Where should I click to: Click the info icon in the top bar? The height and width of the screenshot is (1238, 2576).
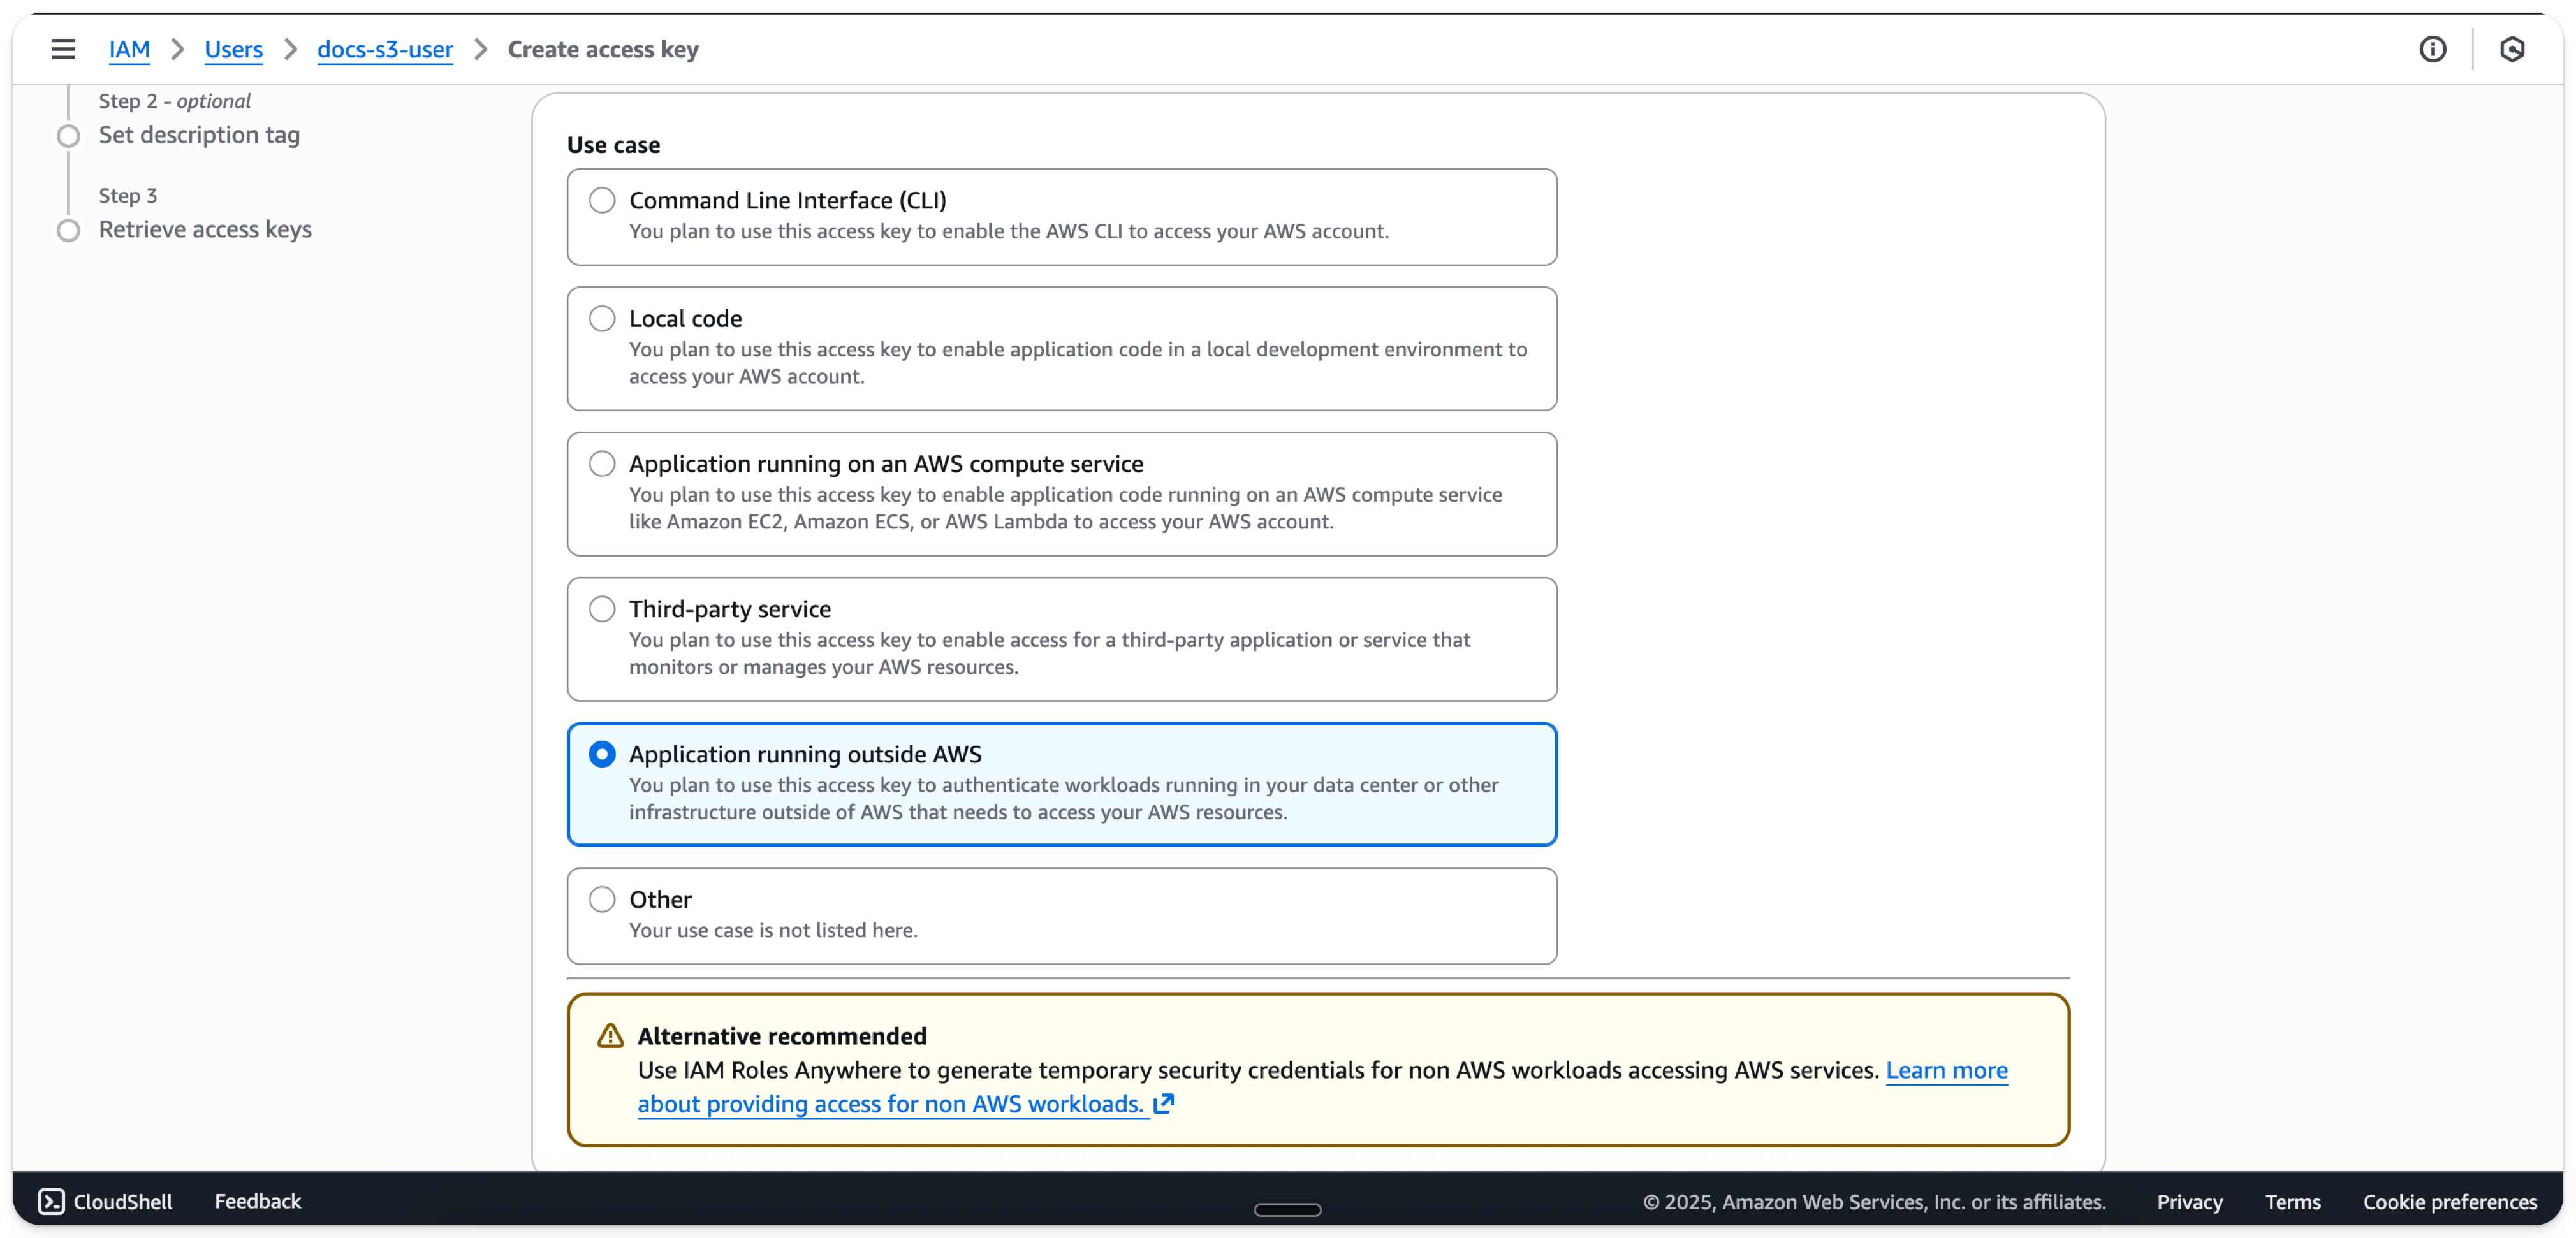tap(2434, 48)
